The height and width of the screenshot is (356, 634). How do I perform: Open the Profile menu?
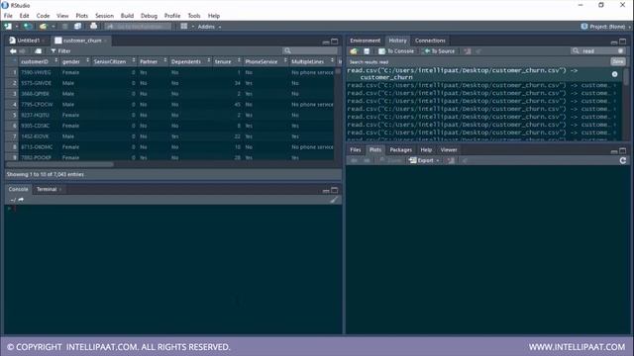click(x=172, y=16)
